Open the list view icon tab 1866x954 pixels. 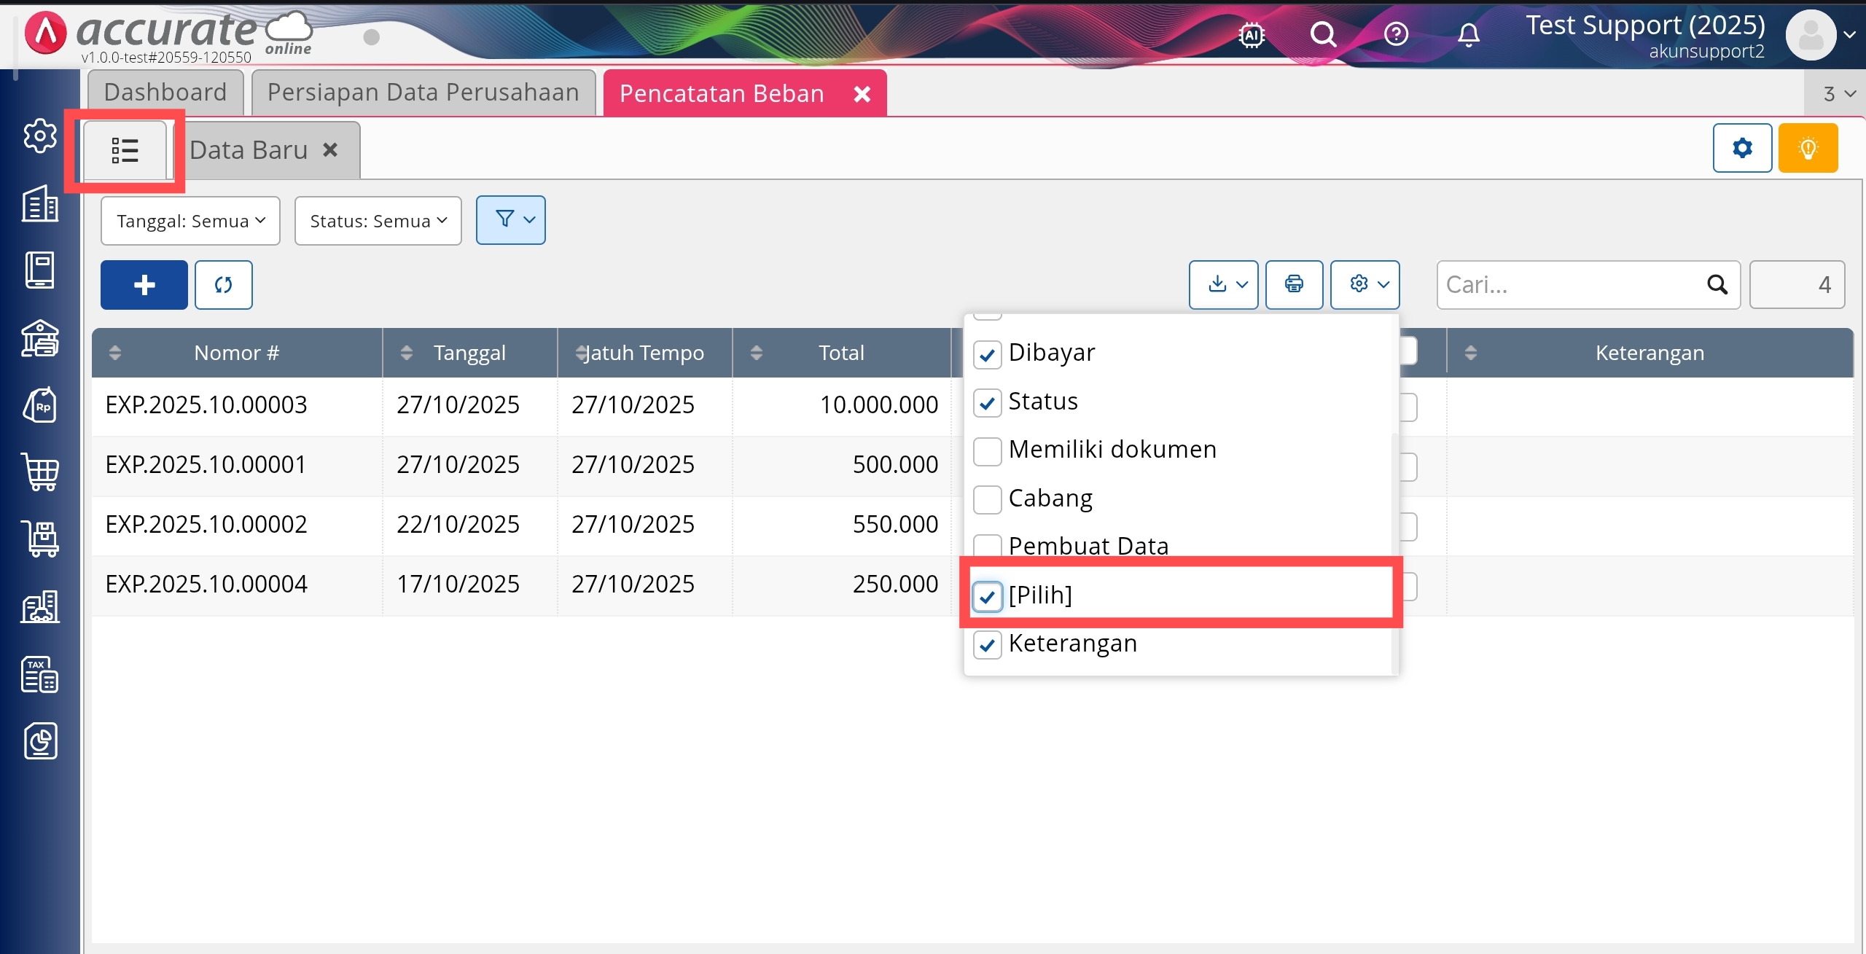pos(125,150)
